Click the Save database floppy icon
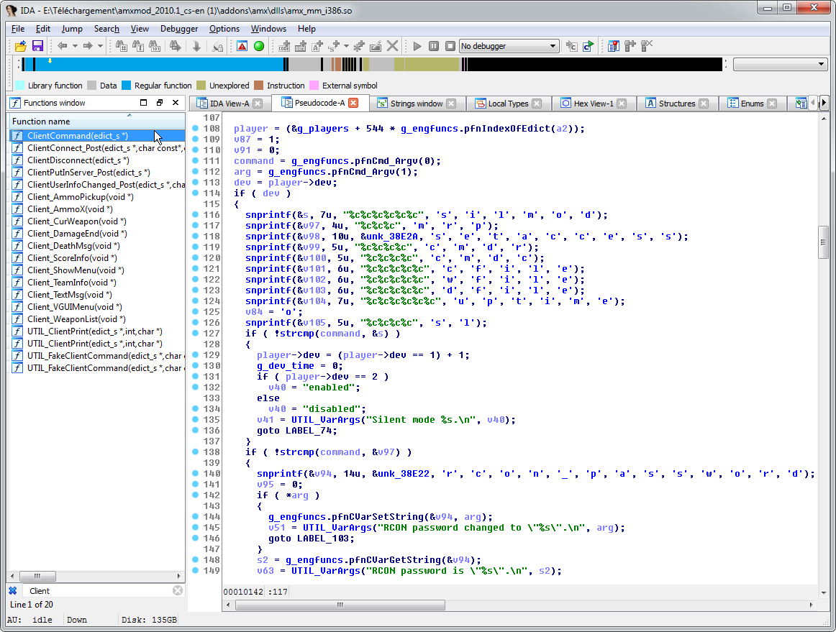This screenshot has width=836, height=632. click(x=37, y=46)
